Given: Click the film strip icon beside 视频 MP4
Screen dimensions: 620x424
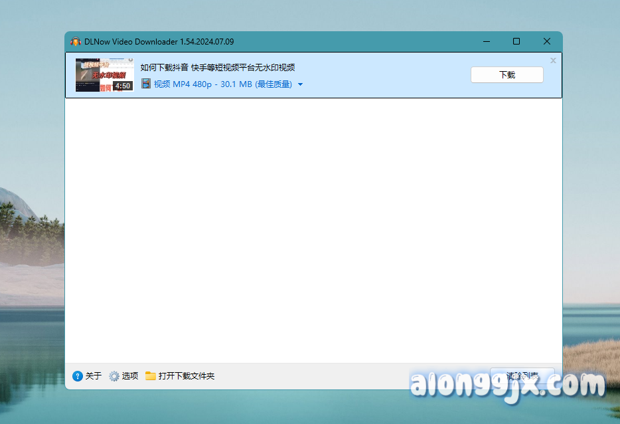Looking at the screenshot, I should point(146,84).
